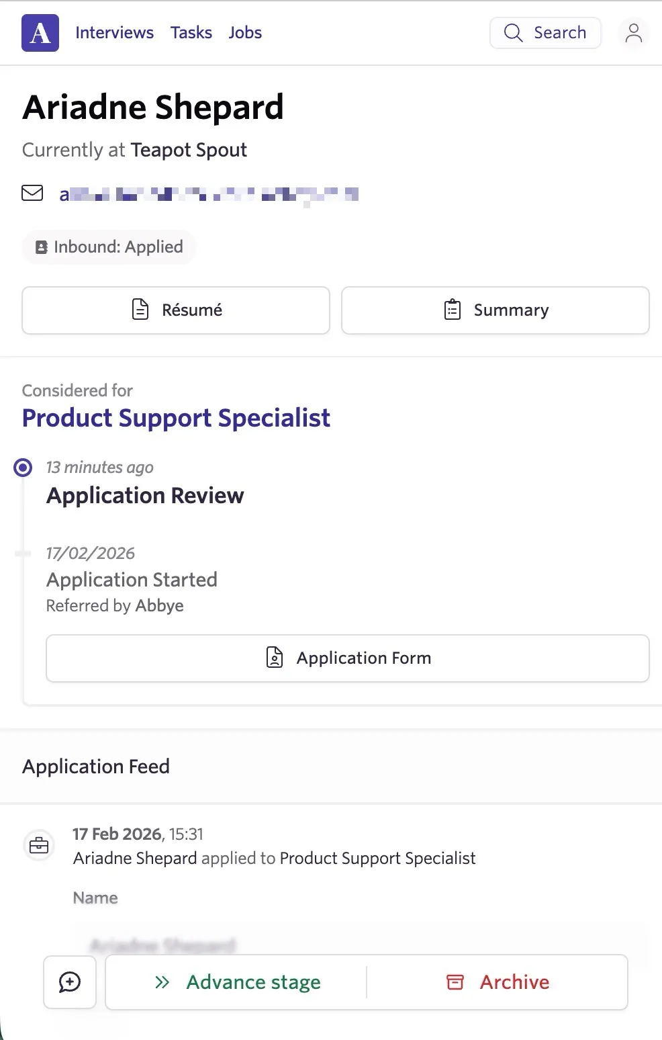Open the Résumé document button

pos(176,310)
